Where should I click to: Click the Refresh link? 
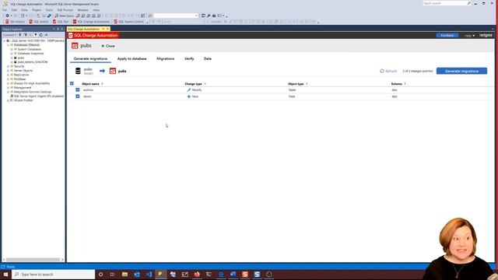pos(391,71)
